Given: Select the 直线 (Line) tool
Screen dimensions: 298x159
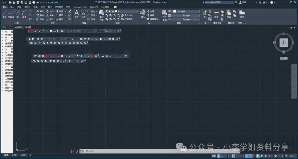Looking at the screenshot, I should [4, 14].
